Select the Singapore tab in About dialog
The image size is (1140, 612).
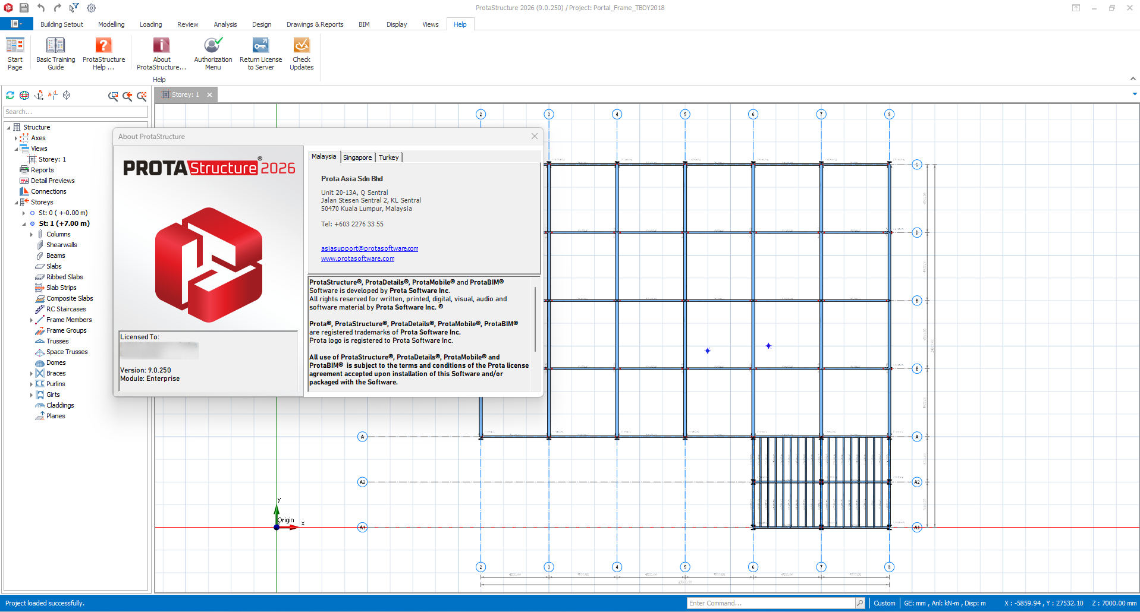357,157
